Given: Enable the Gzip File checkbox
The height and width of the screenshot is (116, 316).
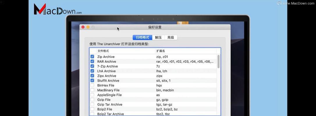Looking at the screenshot, I should point(92,99).
